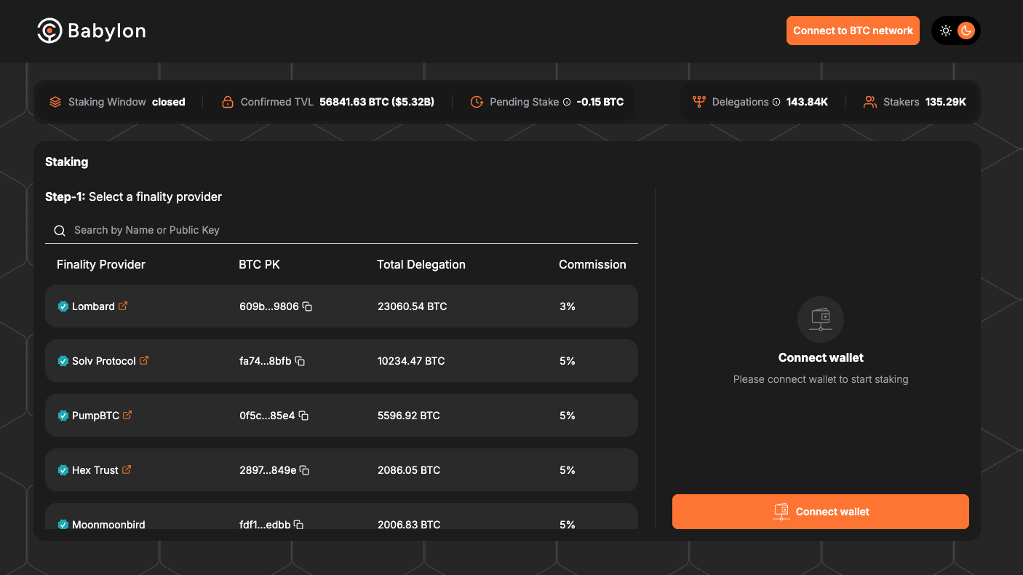Click the Staking Window layers icon

(55, 102)
